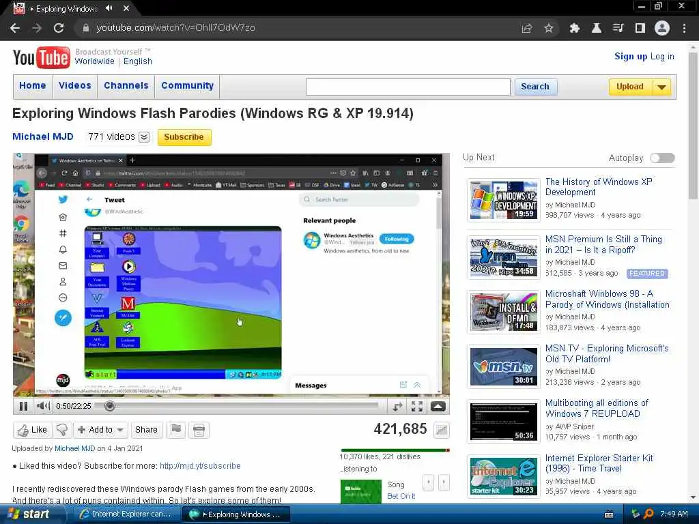Click the YouTube logo
The image size is (699, 524).
[42, 57]
